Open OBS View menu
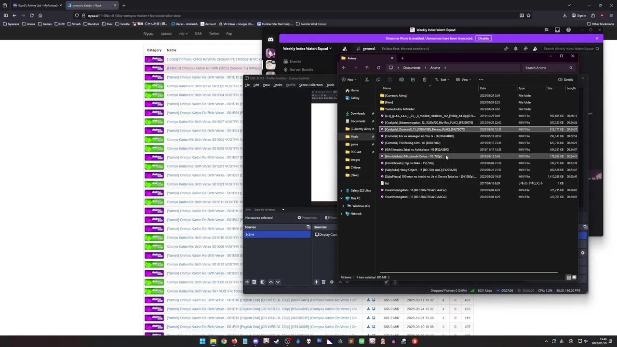 point(266,85)
